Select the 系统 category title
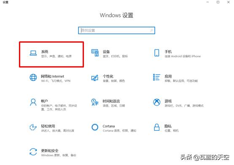The image size is (234, 165). [x=45, y=51]
